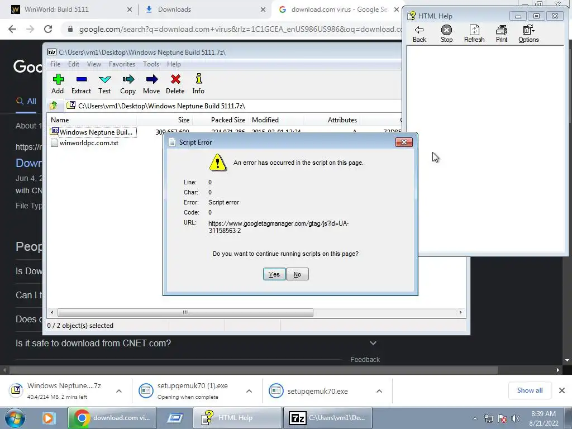Click the Action Center flag icon
572x429 pixels.
coord(502,418)
